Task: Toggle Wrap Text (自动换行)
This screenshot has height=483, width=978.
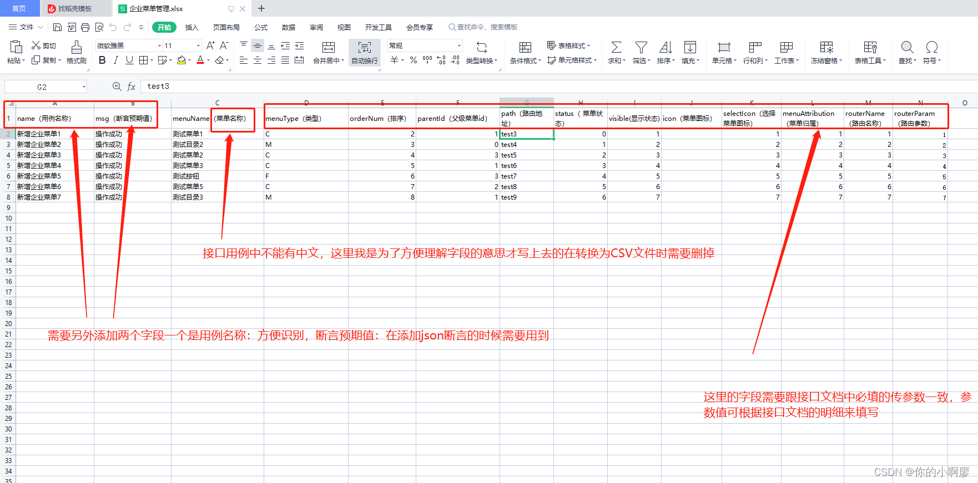Action: [x=365, y=53]
